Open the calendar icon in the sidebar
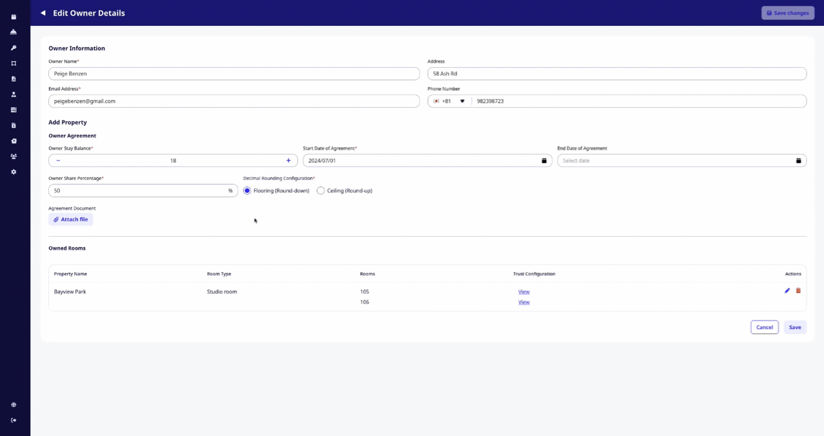The height and width of the screenshot is (436, 824). pyautogui.click(x=14, y=17)
